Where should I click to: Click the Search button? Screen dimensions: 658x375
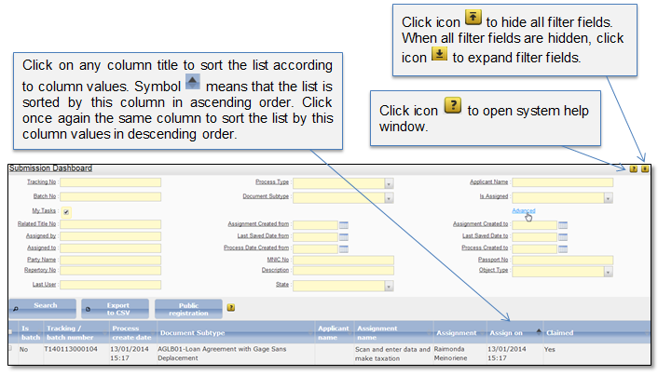[44, 306]
